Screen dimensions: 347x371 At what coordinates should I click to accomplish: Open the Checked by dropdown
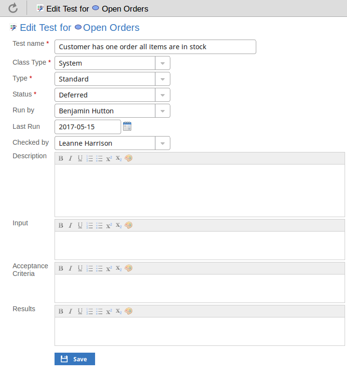point(163,143)
